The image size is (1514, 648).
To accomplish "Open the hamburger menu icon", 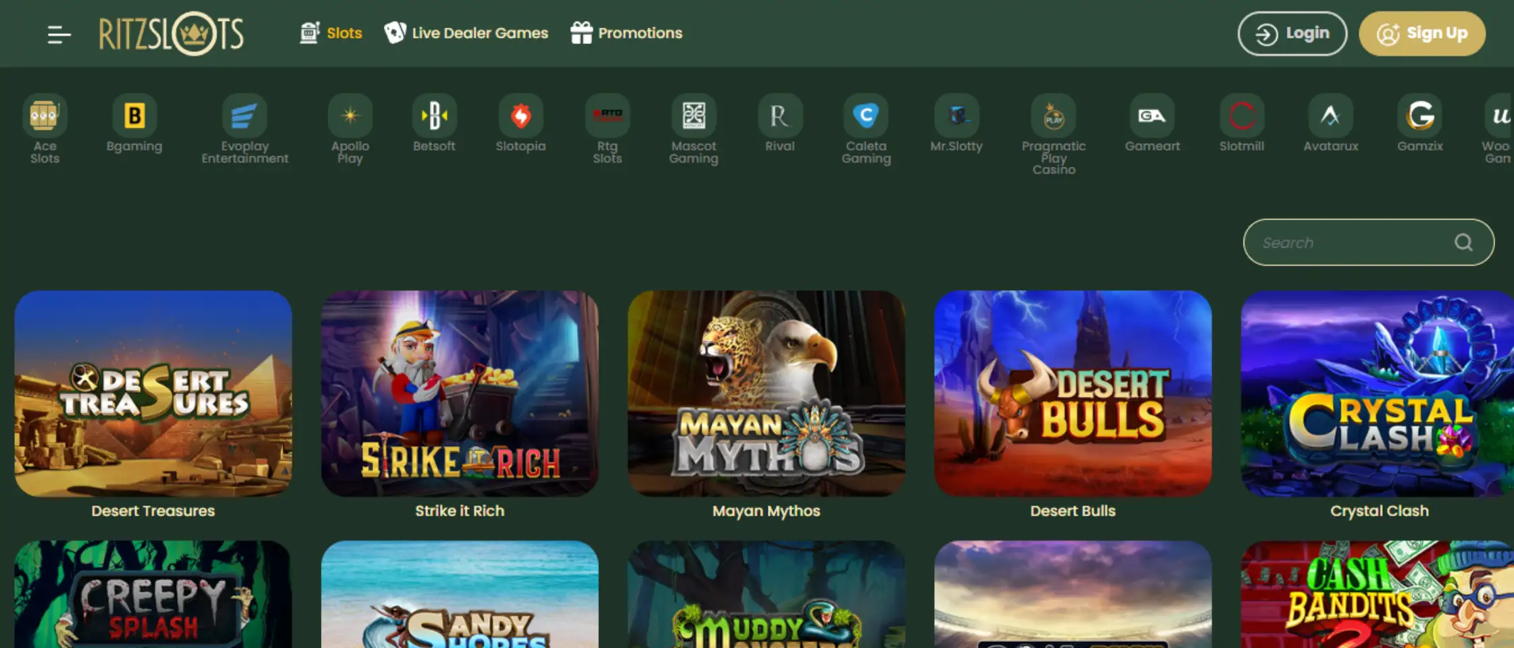I will 59,34.
